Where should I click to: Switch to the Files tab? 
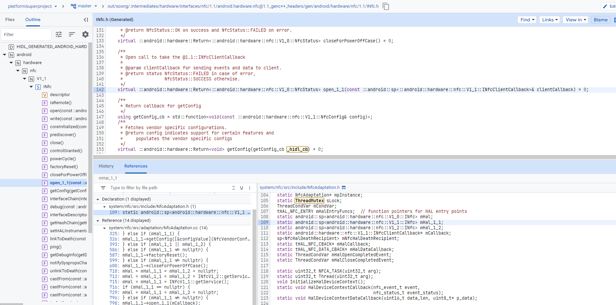click(x=10, y=20)
